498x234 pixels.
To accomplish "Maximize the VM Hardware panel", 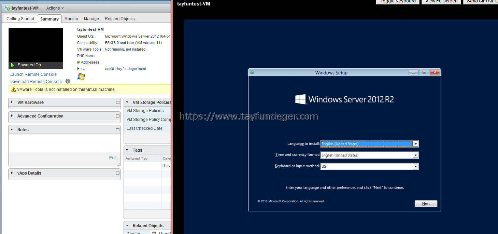I will pyautogui.click(x=118, y=102).
